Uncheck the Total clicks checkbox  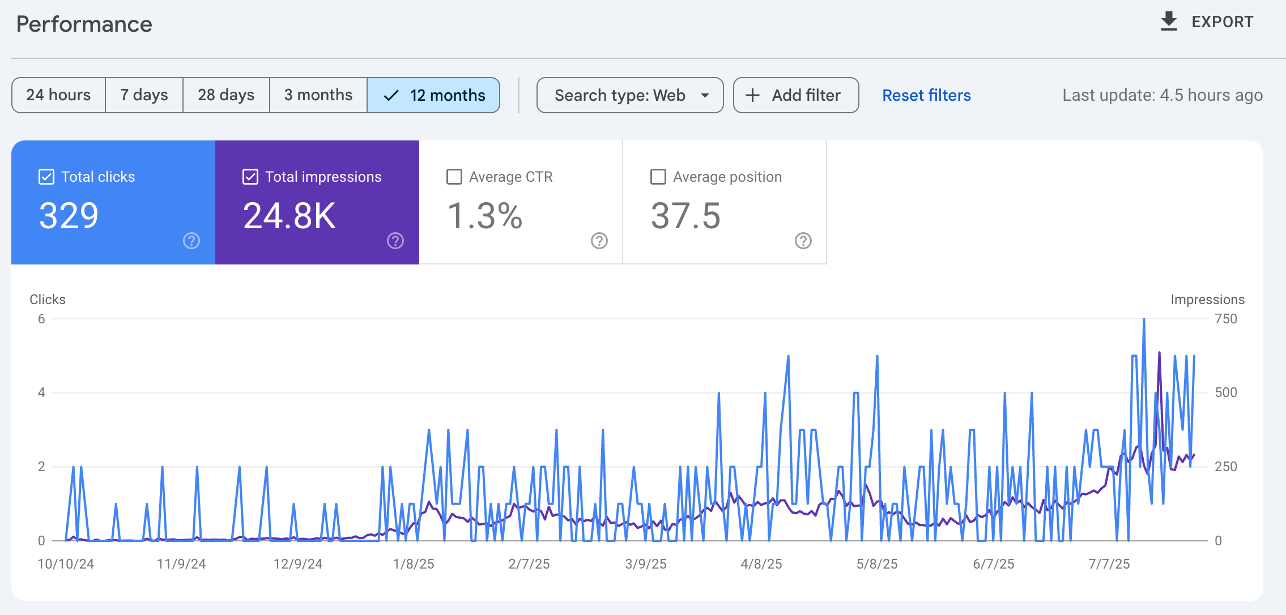click(x=46, y=177)
